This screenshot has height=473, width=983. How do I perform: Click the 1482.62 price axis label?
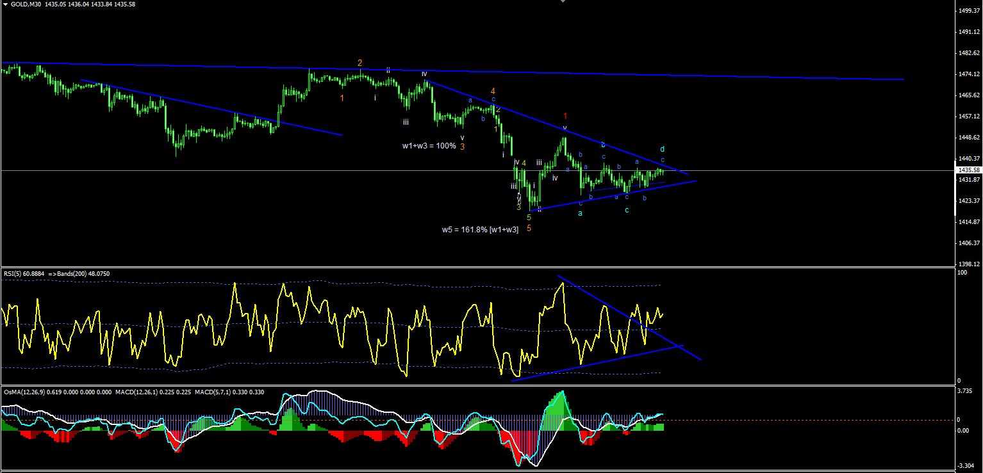point(968,53)
